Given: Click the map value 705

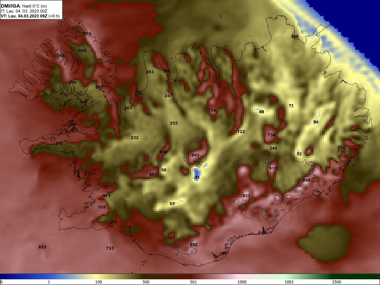Looking at the screenshot, I should coord(101,207).
